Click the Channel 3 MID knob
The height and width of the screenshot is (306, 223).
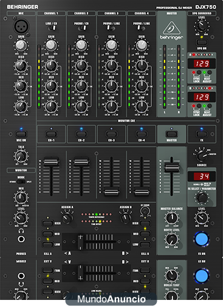coord(111,86)
